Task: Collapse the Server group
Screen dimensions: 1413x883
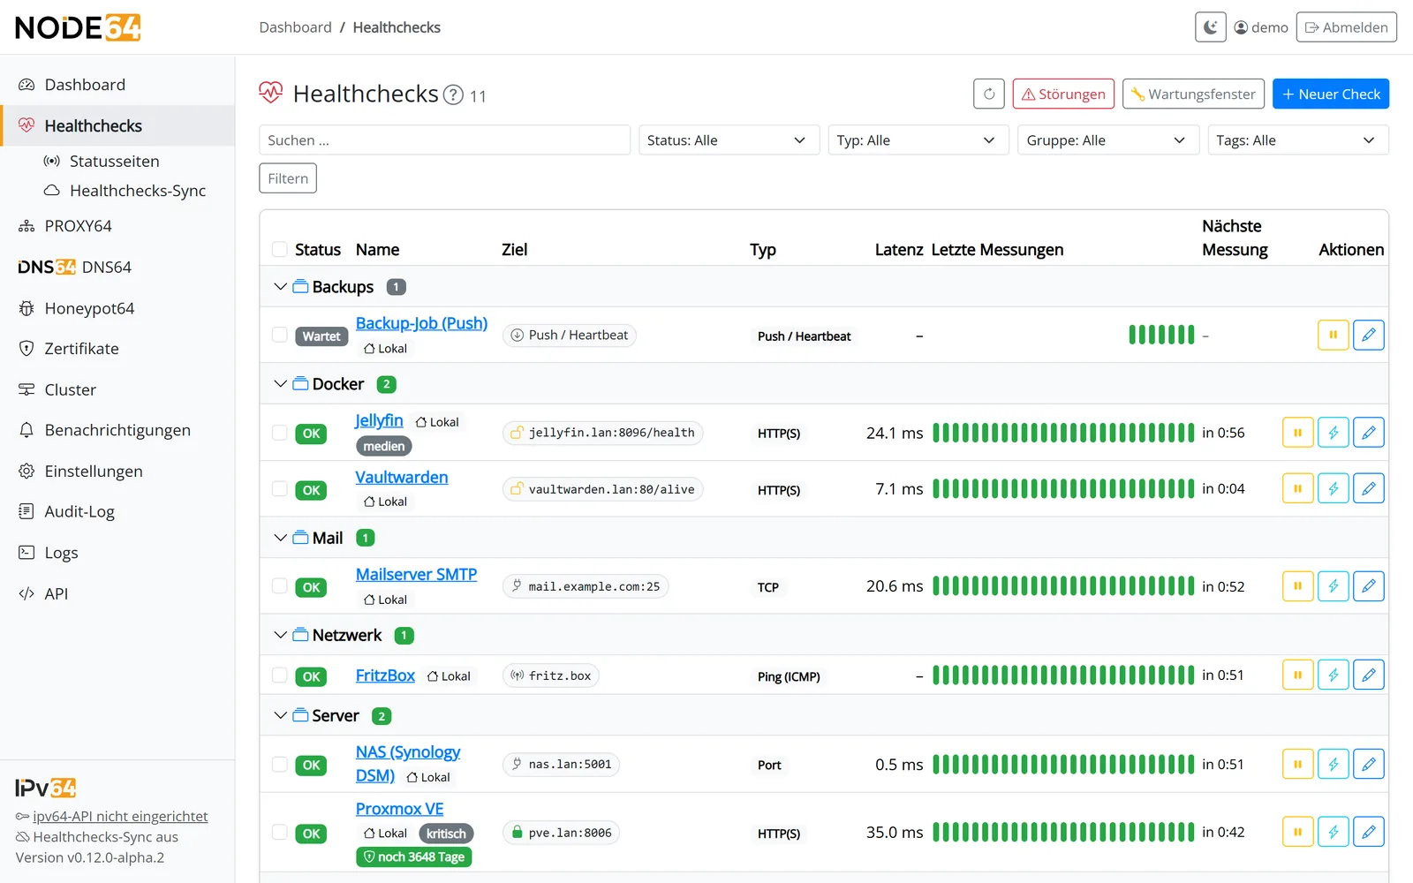Action: pos(280,715)
